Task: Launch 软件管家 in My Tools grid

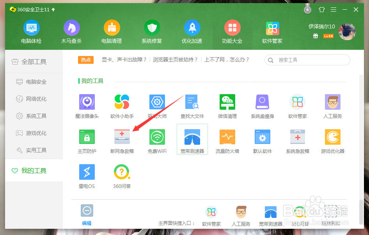Action: coord(298,106)
